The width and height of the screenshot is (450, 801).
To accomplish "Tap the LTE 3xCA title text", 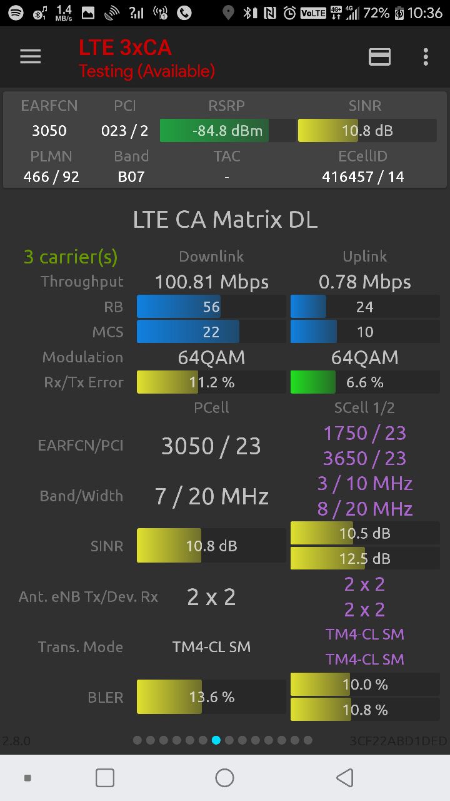I will pyautogui.click(x=125, y=48).
